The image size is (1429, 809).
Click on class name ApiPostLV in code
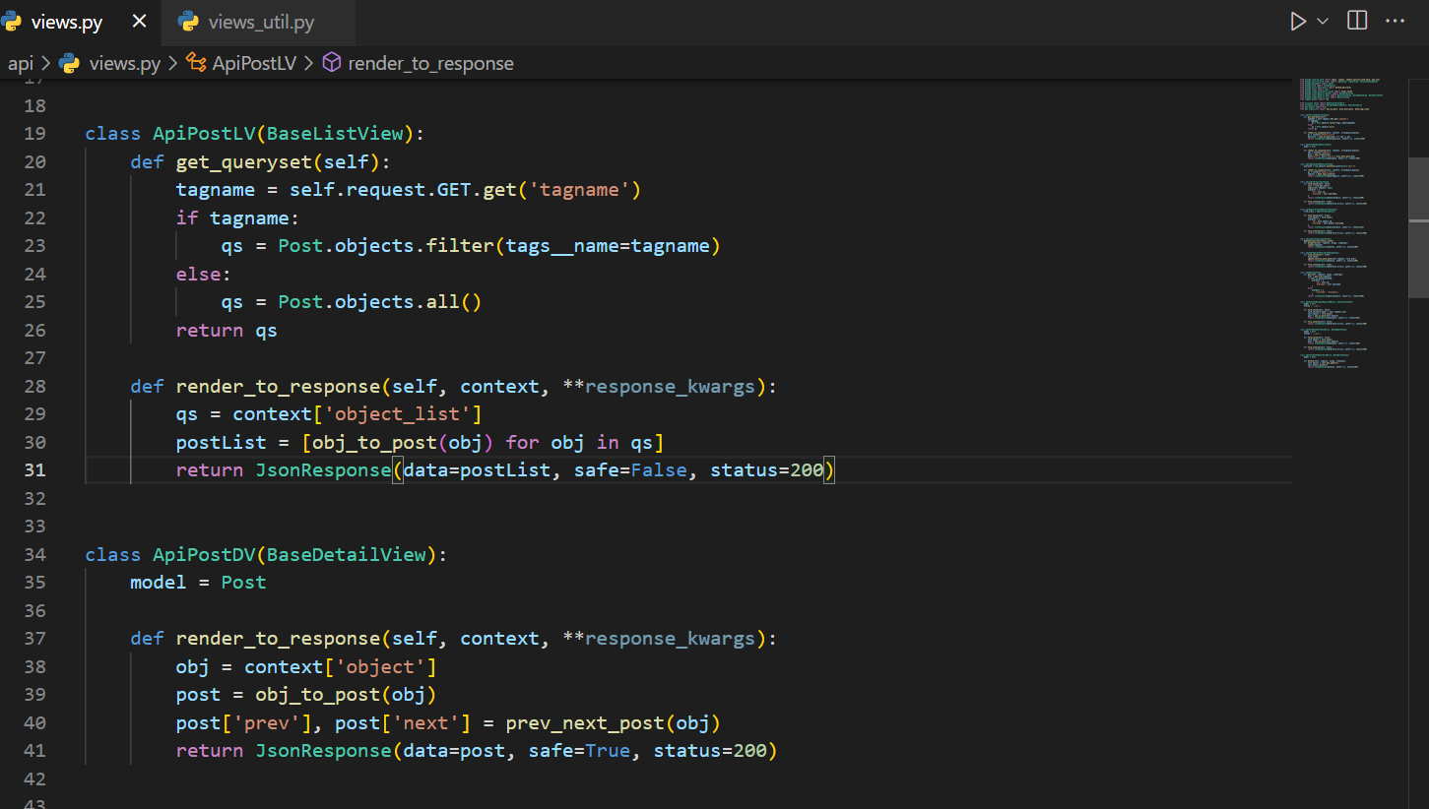point(204,133)
